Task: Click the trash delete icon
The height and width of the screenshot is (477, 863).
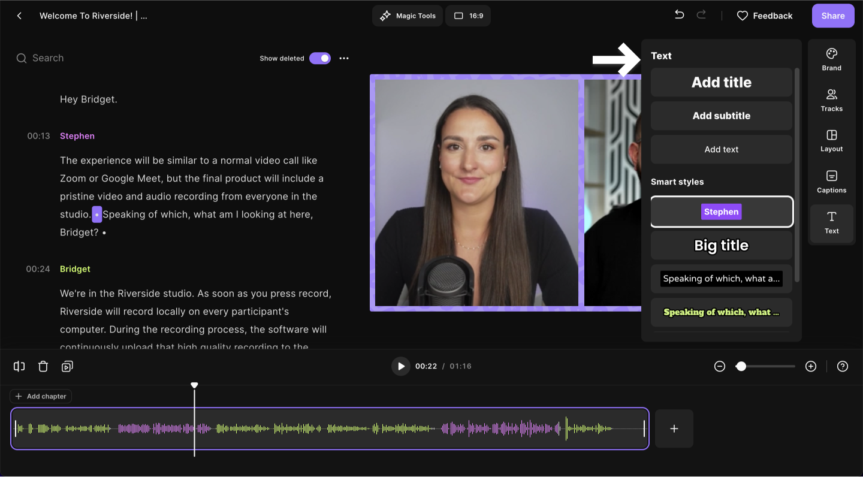Action: pos(43,366)
